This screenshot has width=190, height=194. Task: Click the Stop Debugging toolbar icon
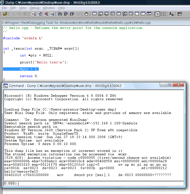tap(46, 14)
